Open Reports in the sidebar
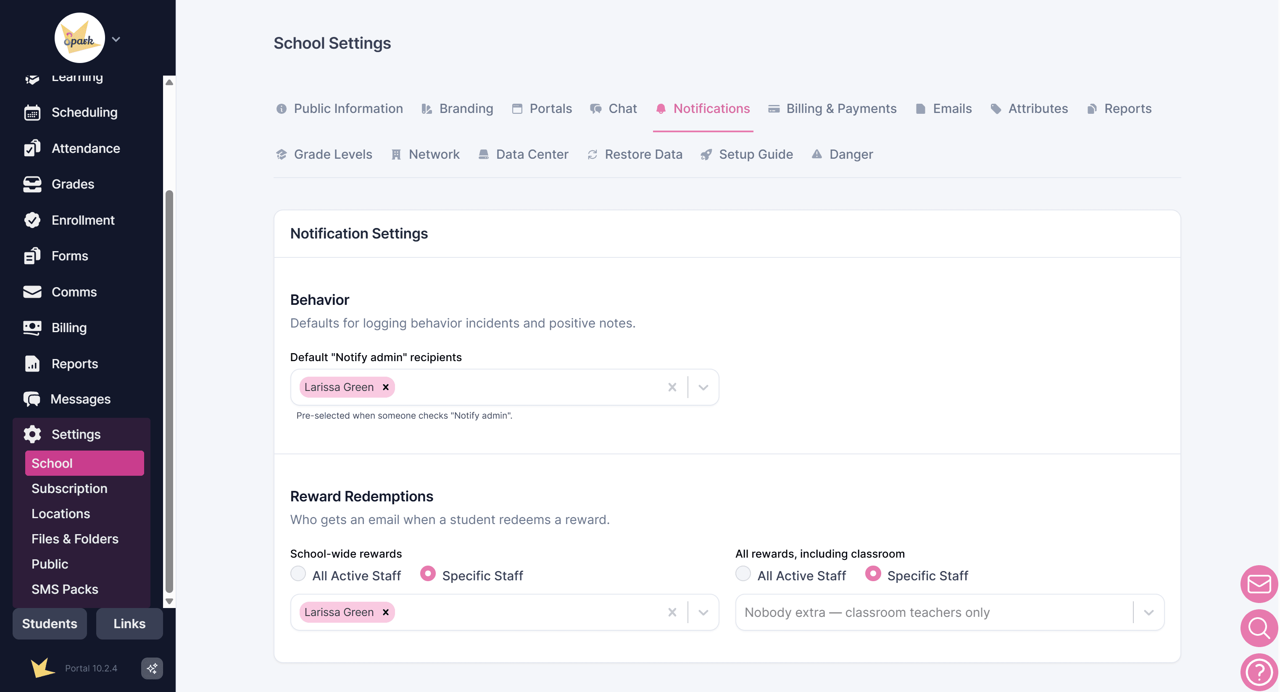 (x=74, y=364)
